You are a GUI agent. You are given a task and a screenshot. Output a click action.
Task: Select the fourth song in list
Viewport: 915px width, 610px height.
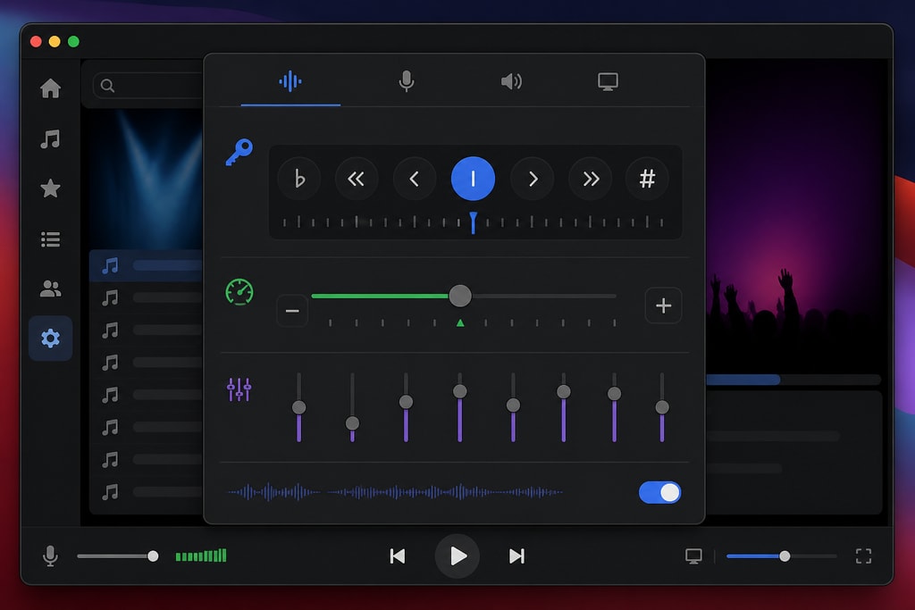(x=146, y=363)
